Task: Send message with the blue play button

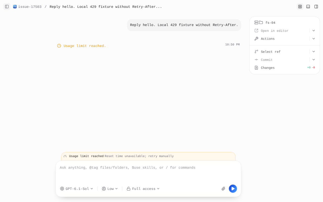Action: tap(233, 189)
